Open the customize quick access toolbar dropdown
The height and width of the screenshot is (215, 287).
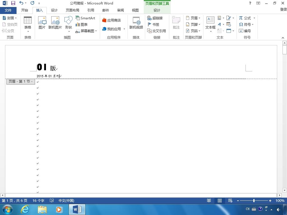tap(39, 3)
